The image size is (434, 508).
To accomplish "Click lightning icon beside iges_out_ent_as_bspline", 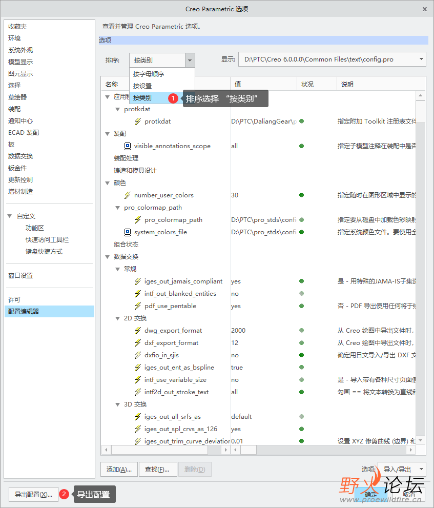I will (x=138, y=368).
